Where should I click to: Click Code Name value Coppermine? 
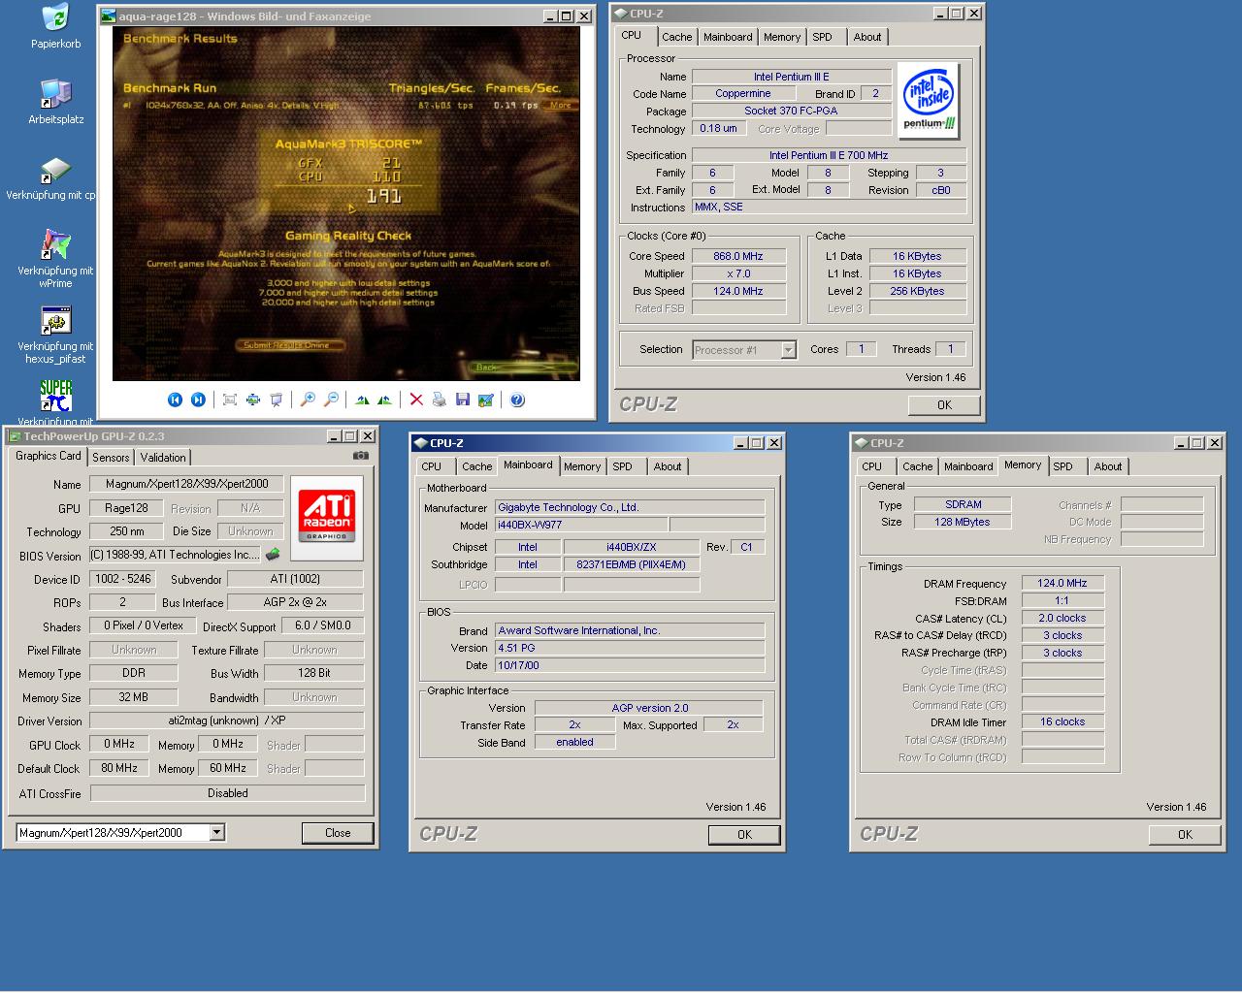click(x=743, y=94)
